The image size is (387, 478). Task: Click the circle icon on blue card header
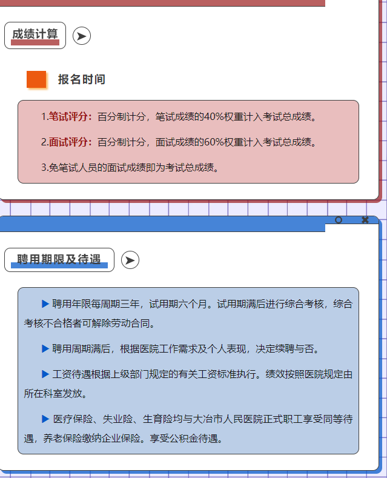tap(339, 220)
